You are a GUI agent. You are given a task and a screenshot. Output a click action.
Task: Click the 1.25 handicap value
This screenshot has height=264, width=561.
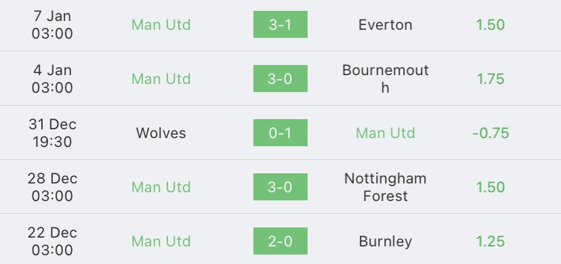click(491, 241)
